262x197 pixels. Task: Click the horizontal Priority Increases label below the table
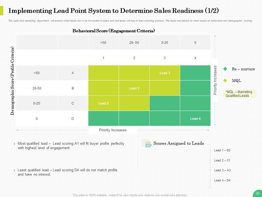pos(113,130)
